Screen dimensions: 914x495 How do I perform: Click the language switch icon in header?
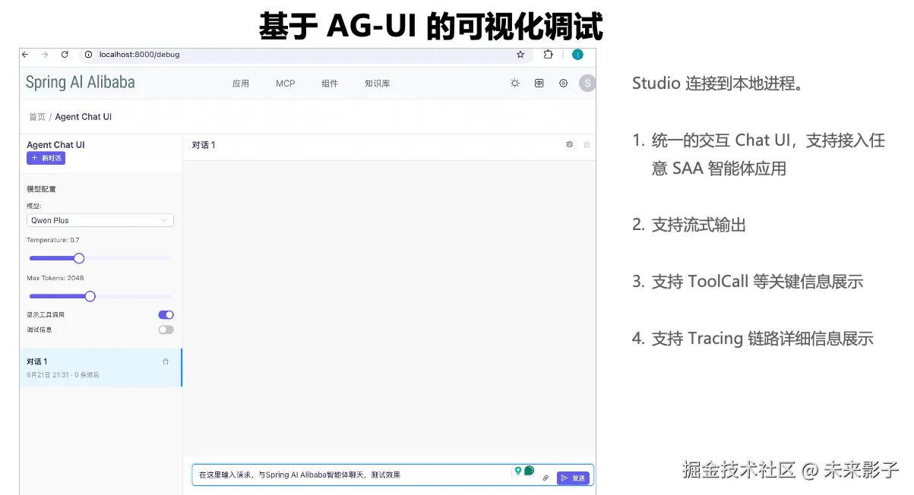click(539, 84)
